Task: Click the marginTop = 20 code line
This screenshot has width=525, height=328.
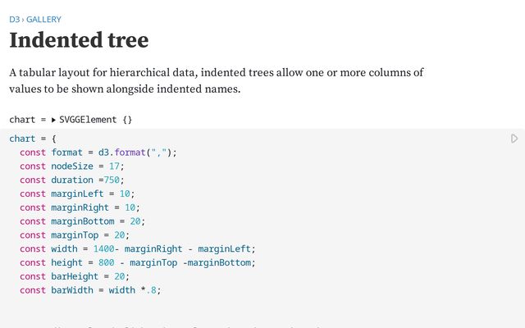Action: pyautogui.click(x=75, y=235)
